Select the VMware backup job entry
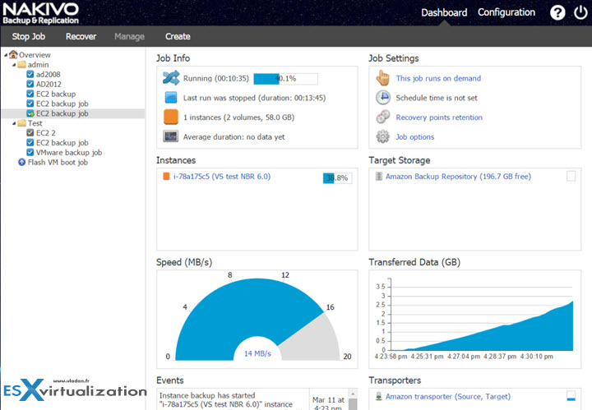Image resolution: width=592 pixels, height=410 pixels. coord(69,152)
